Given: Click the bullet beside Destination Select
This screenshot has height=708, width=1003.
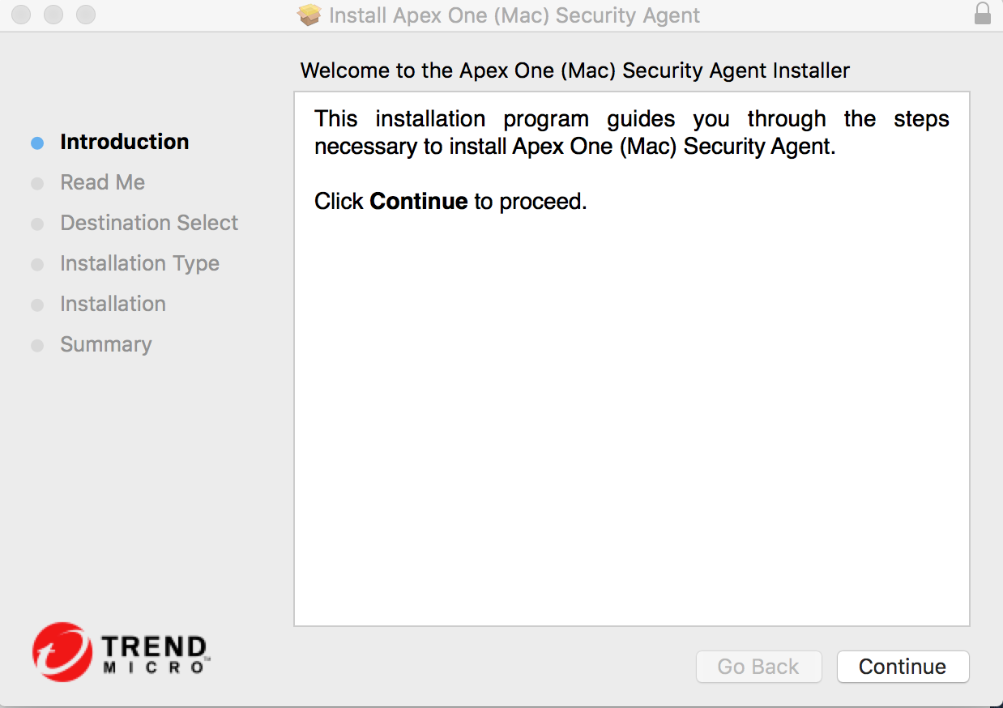Looking at the screenshot, I should click(x=37, y=224).
